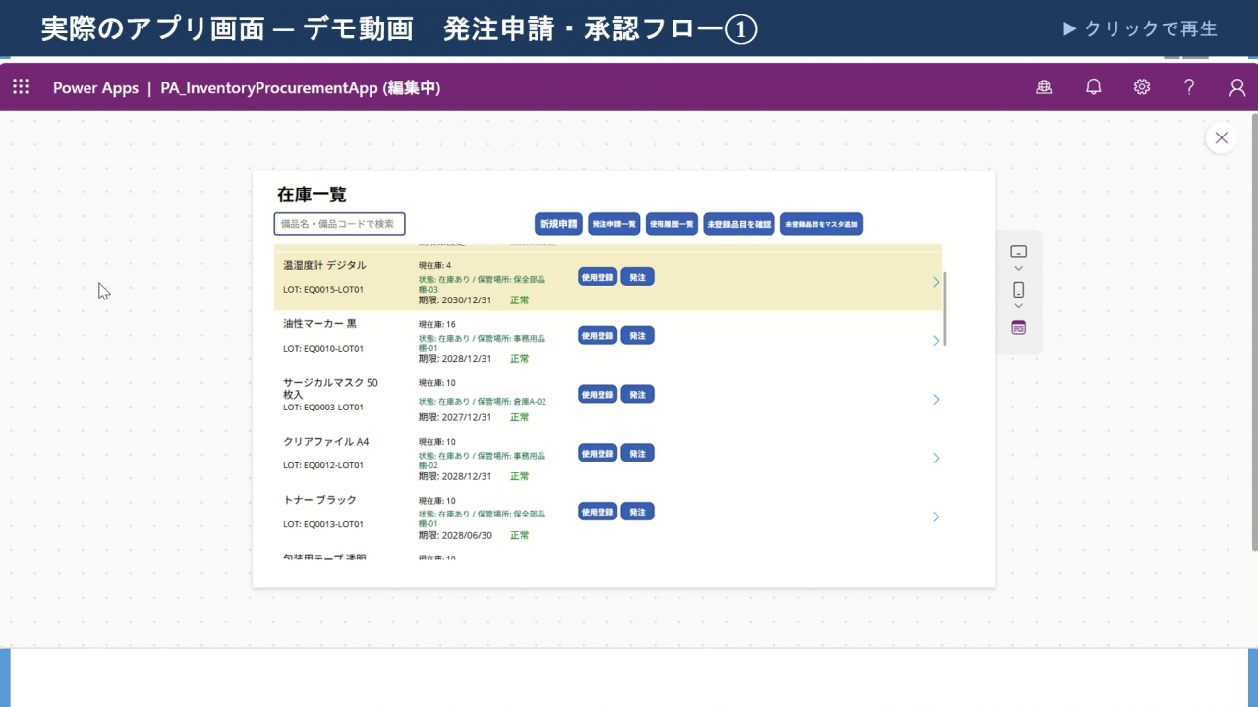Screen dimensions: 1258x707
Task: Click the 在庫一覧 heading
Action: [x=312, y=194]
